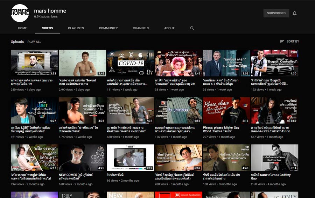Click the 'Sexual Icon' video title

[x=77, y=82]
